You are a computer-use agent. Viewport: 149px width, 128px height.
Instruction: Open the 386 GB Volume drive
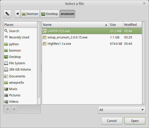pos(20,70)
